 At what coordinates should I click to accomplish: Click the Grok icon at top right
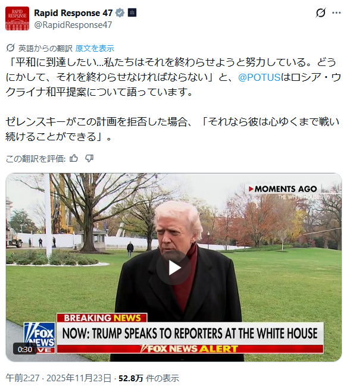tap(320, 12)
